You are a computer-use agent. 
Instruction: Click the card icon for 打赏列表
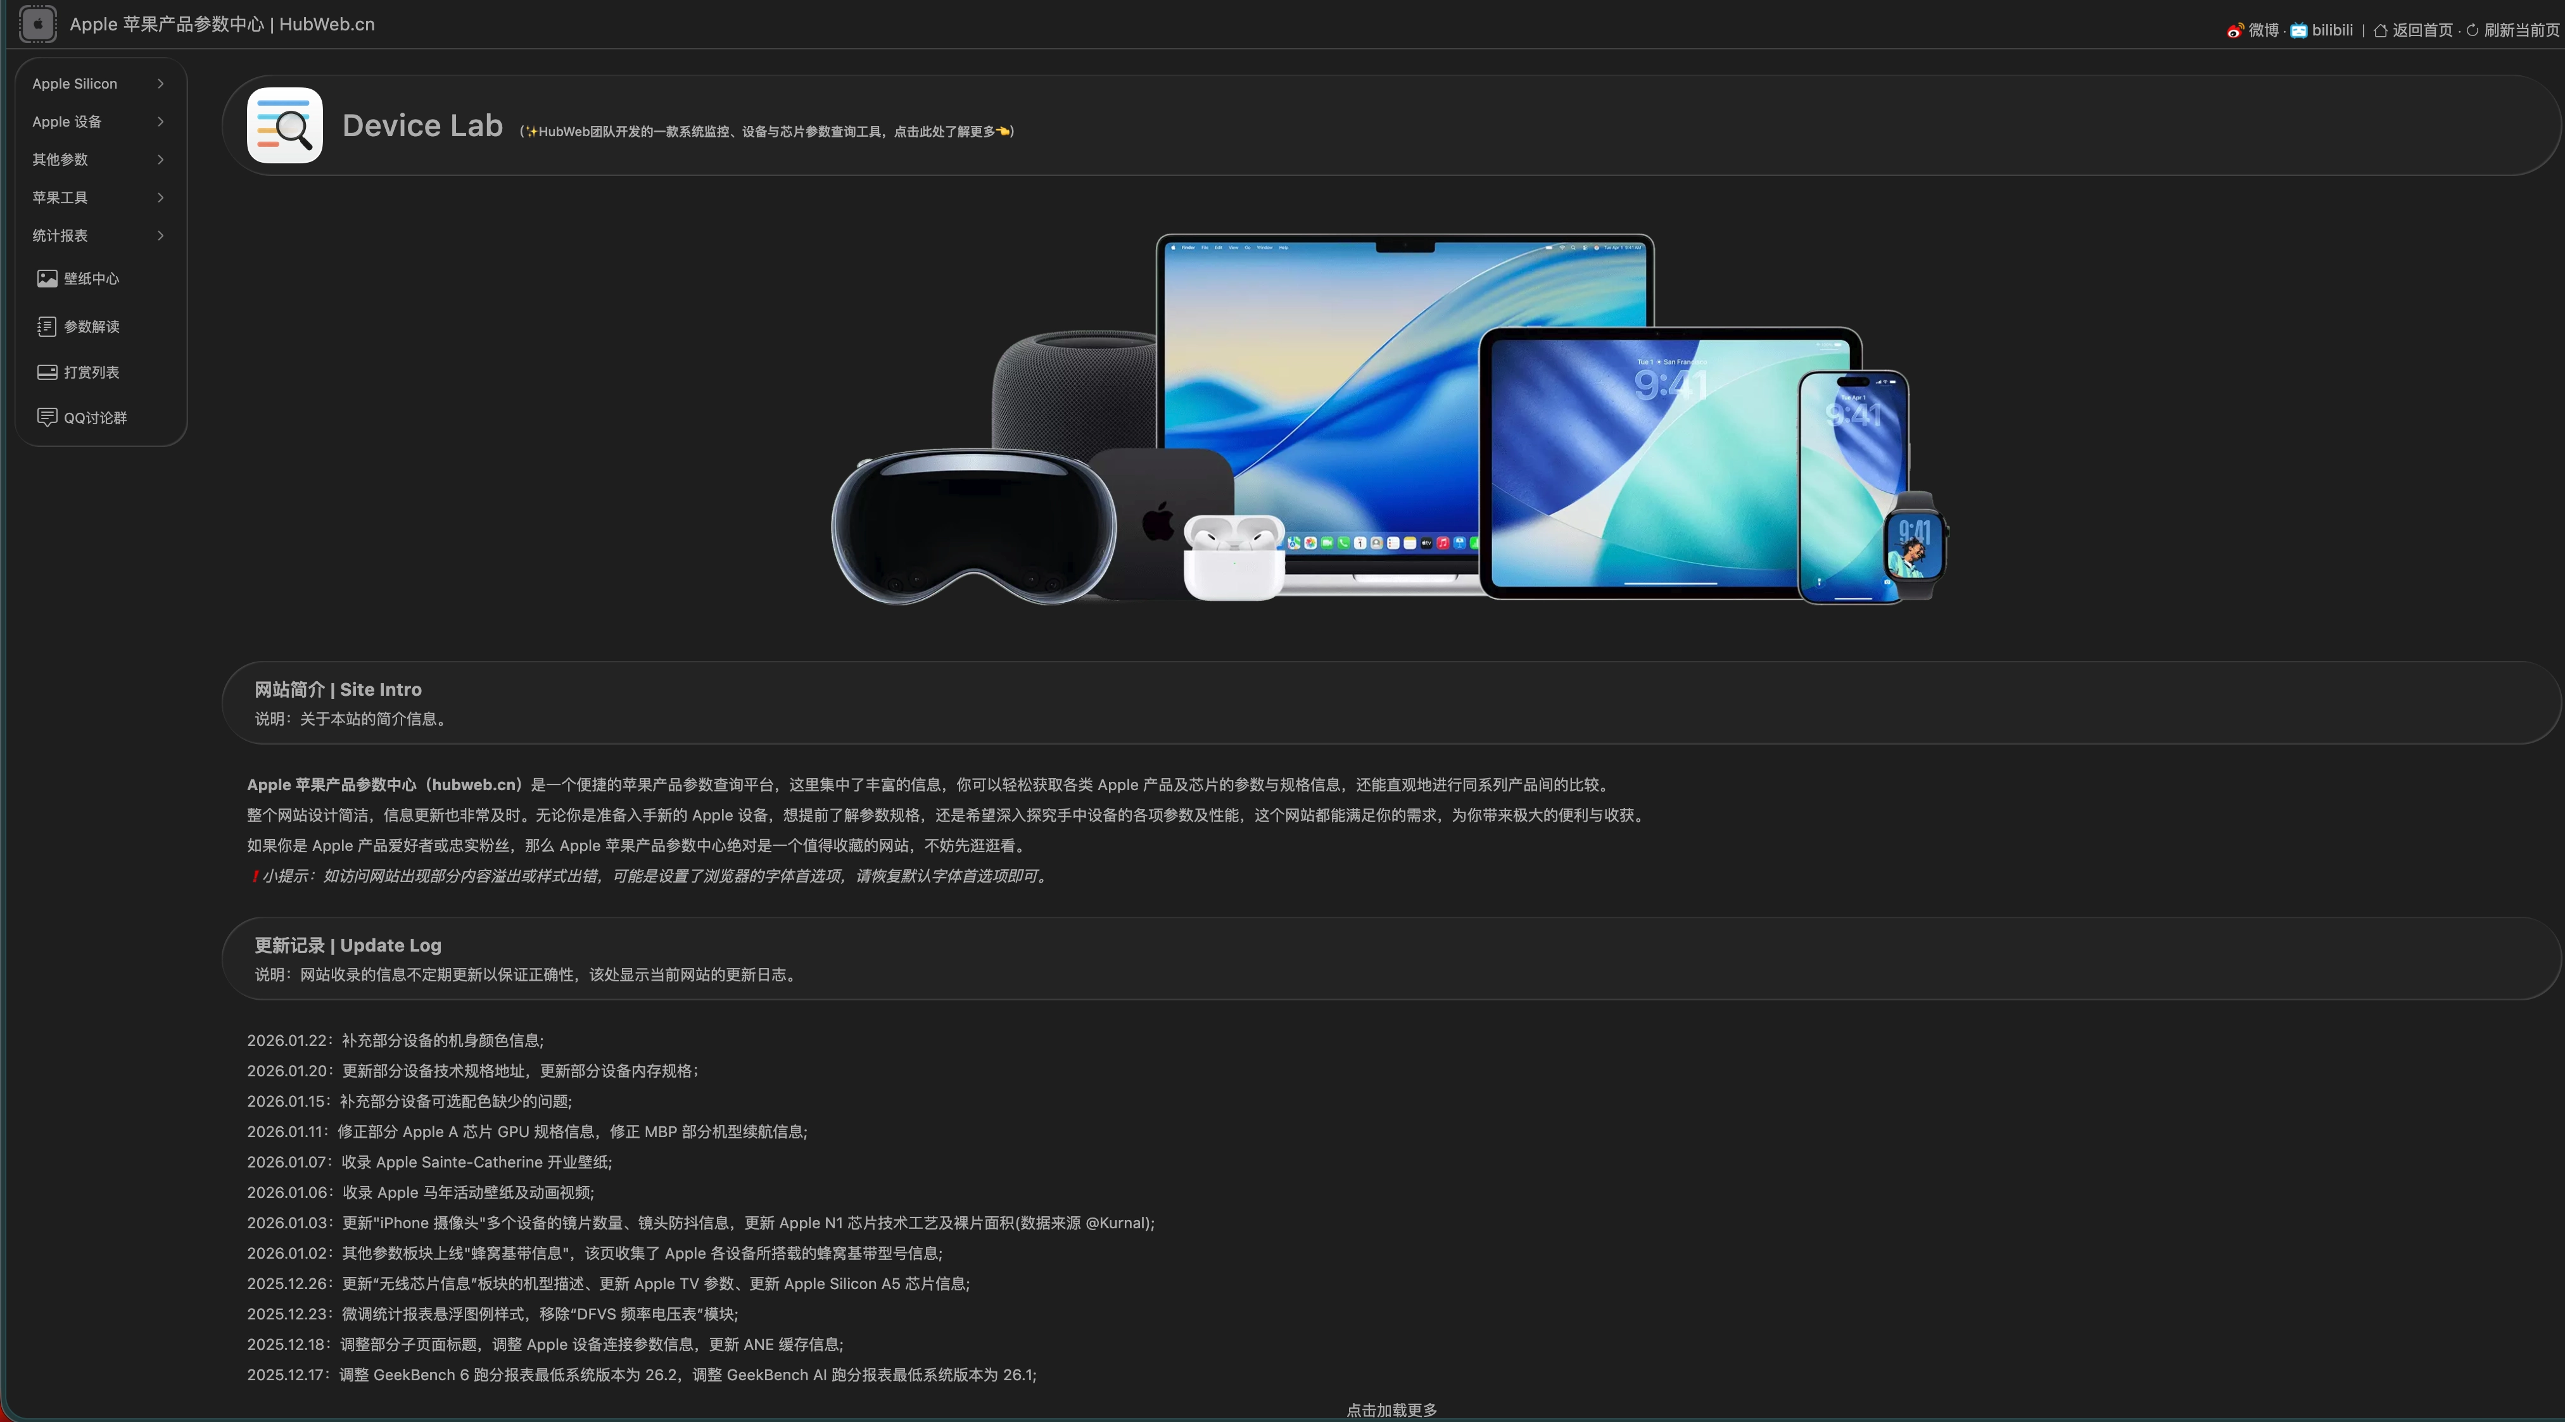coord(47,372)
